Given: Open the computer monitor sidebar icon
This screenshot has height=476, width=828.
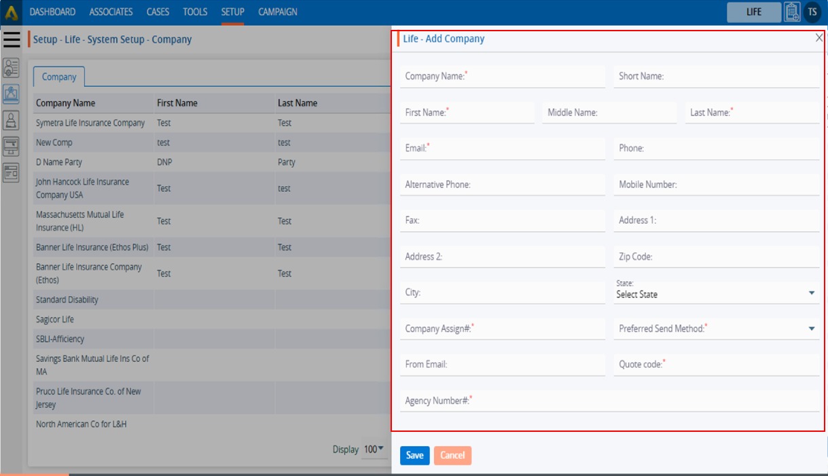Looking at the screenshot, I should [x=11, y=146].
